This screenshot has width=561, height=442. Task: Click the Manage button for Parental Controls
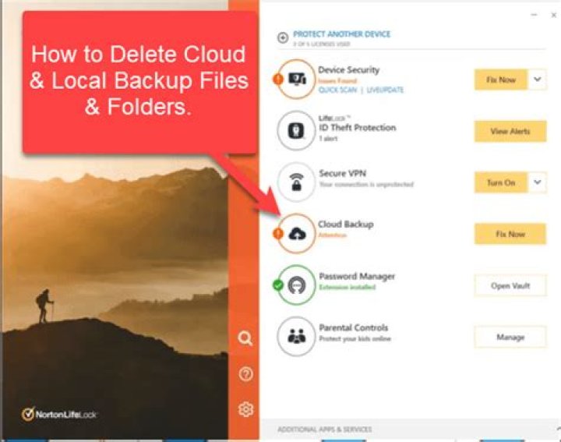click(510, 337)
